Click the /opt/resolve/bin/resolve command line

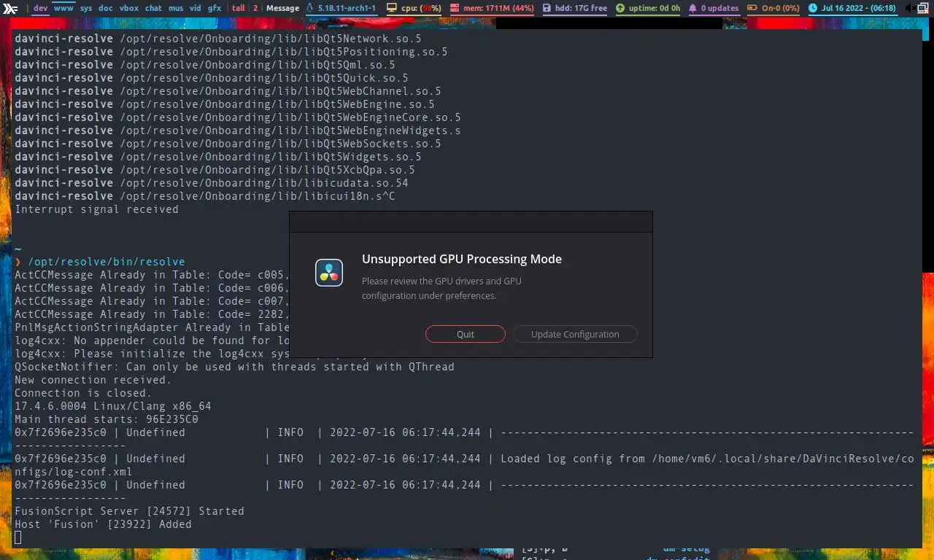tap(107, 262)
